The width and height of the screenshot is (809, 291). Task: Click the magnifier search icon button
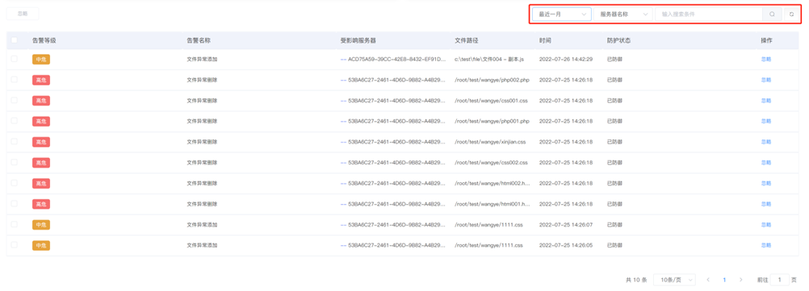(x=772, y=15)
